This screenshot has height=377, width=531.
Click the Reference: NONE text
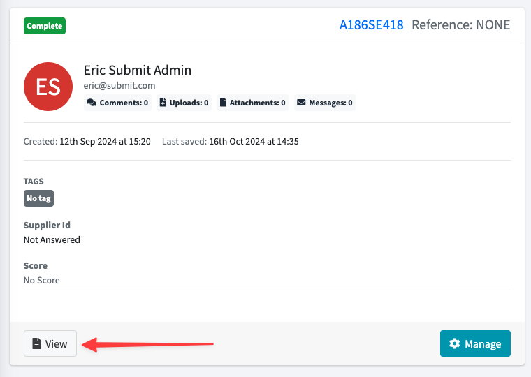coord(461,25)
